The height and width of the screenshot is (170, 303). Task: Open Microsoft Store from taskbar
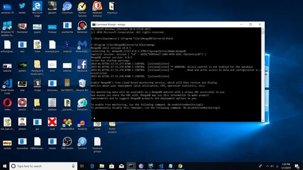click(x=112, y=166)
